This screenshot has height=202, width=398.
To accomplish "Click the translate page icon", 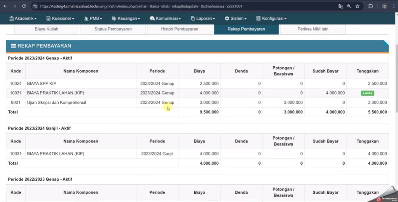I will (340, 6).
